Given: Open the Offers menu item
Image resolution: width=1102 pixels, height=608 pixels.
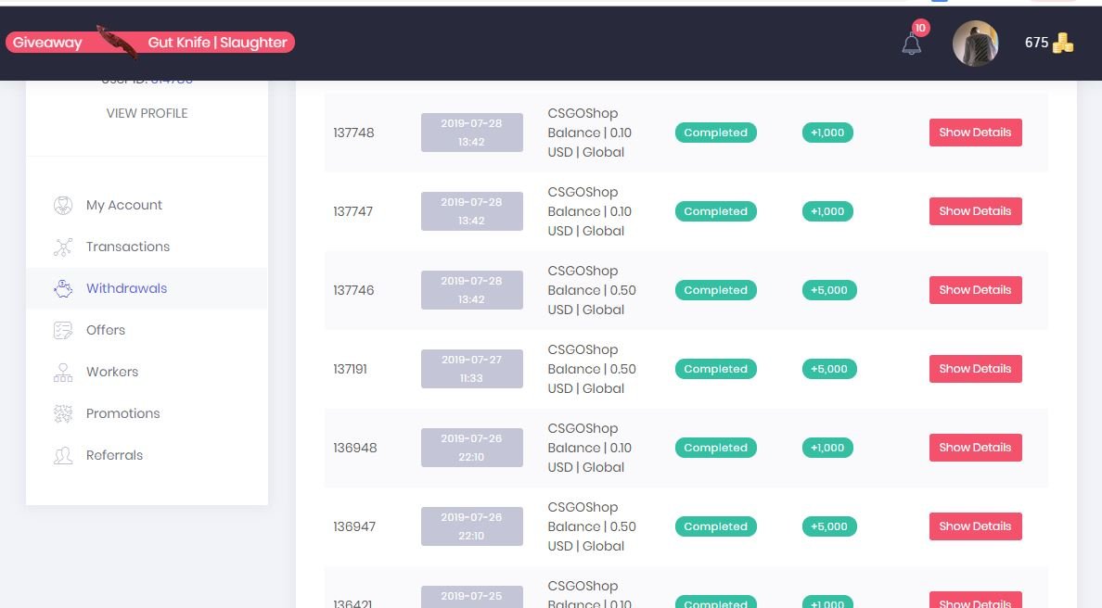Looking at the screenshot, I should [106, 330].
